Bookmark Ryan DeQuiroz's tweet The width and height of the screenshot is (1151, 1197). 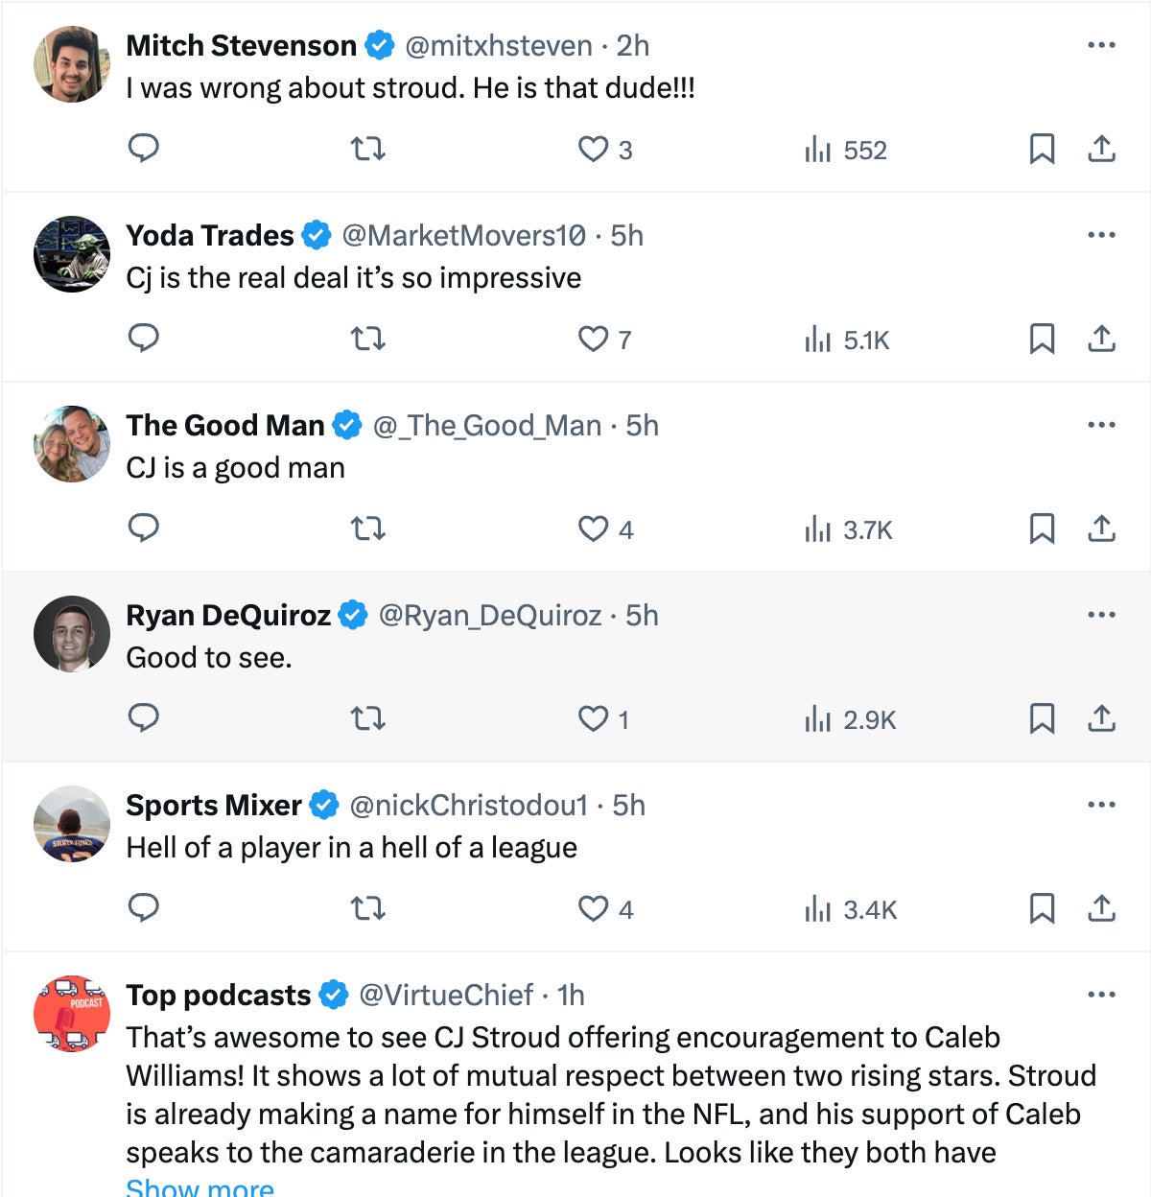click(x=1042, y=719)
